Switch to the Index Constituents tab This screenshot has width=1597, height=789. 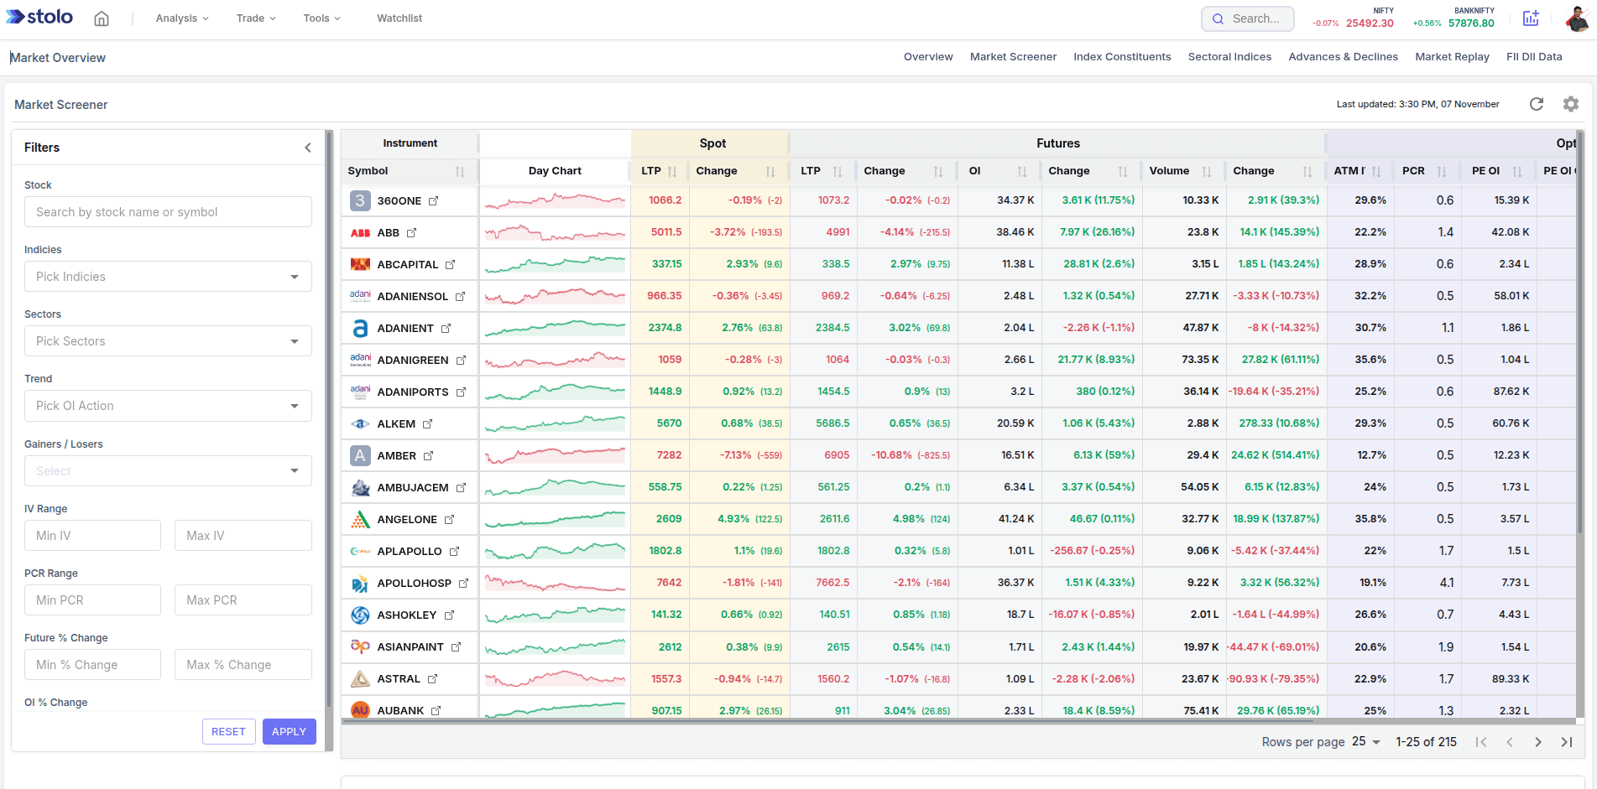pyautogui.click(x=1122, y=57)
